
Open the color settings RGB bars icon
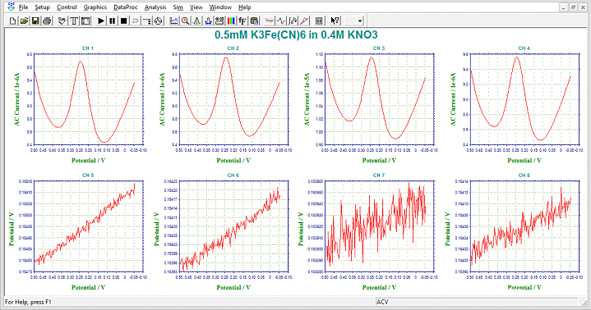coord(231,21)
